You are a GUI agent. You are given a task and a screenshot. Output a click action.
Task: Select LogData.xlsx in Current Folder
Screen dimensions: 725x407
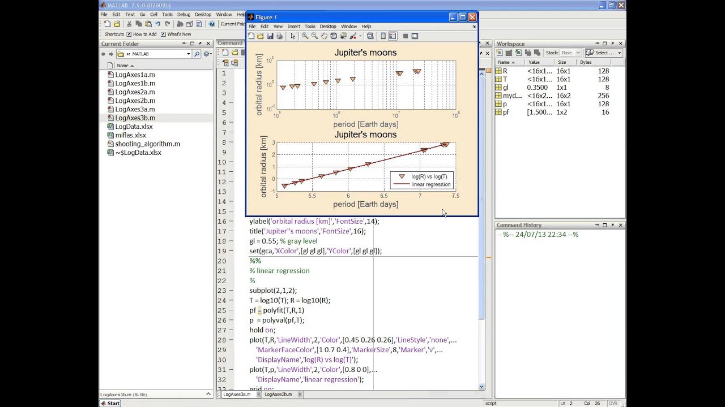tap(134, 127)
